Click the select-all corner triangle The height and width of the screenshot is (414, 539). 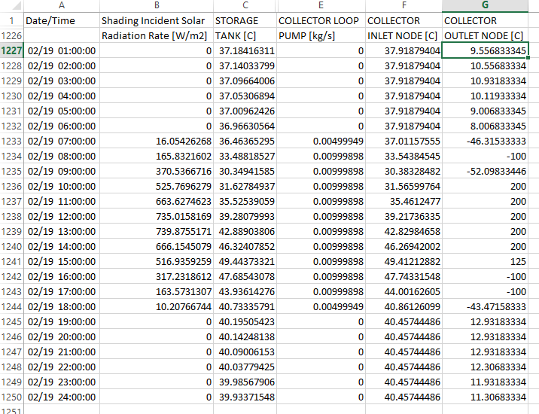pyautogui.click(x=16, y=5)
